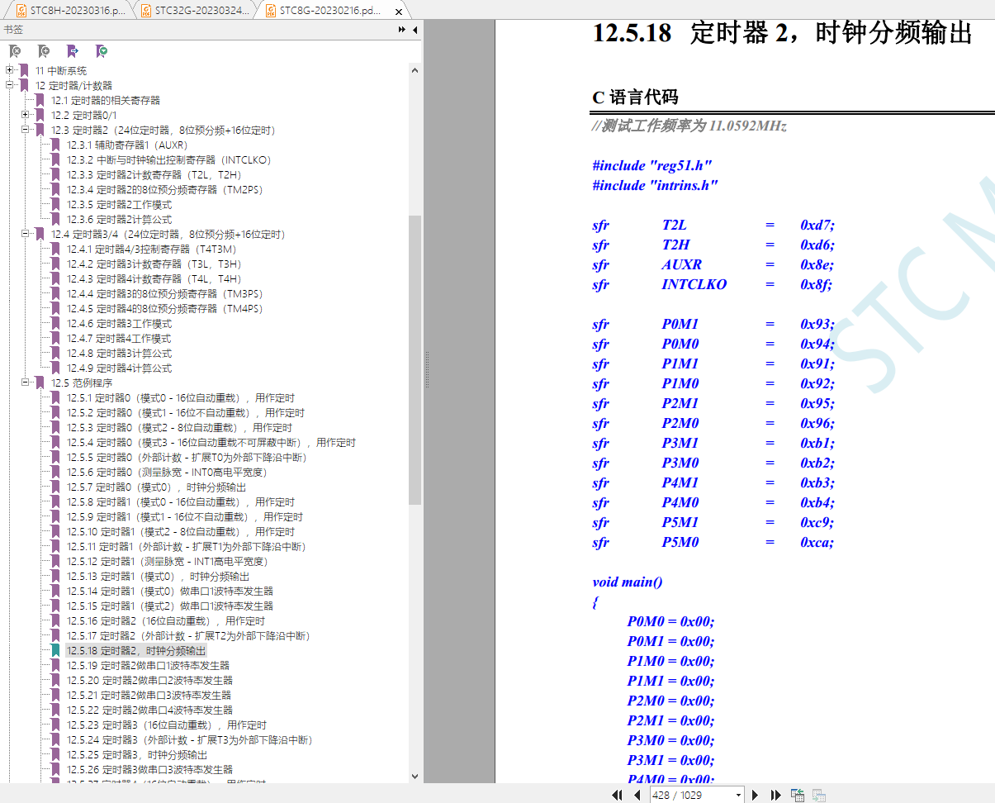
Task: Open bookmark 12.4.9 定时器4计算公式
Action: [x=120, y=368]
